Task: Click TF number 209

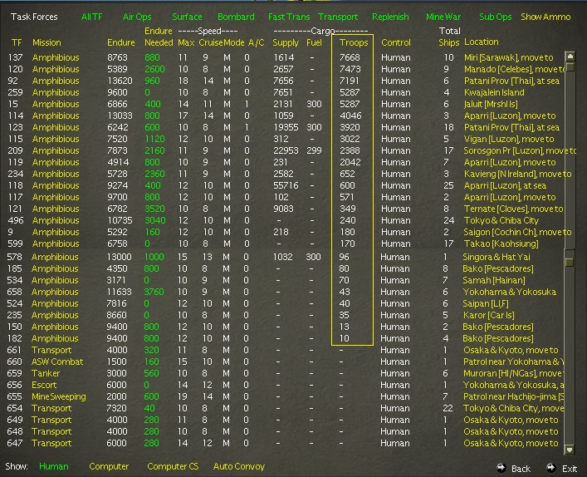Action: [x=16, y=150]
